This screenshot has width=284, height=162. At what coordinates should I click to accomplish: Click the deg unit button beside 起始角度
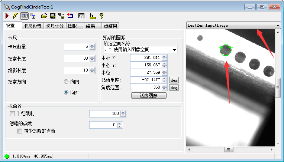(x=174, y=80)
